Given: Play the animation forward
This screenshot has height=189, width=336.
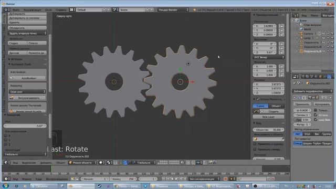Looking at the screenshot, I should pos(176,178).
